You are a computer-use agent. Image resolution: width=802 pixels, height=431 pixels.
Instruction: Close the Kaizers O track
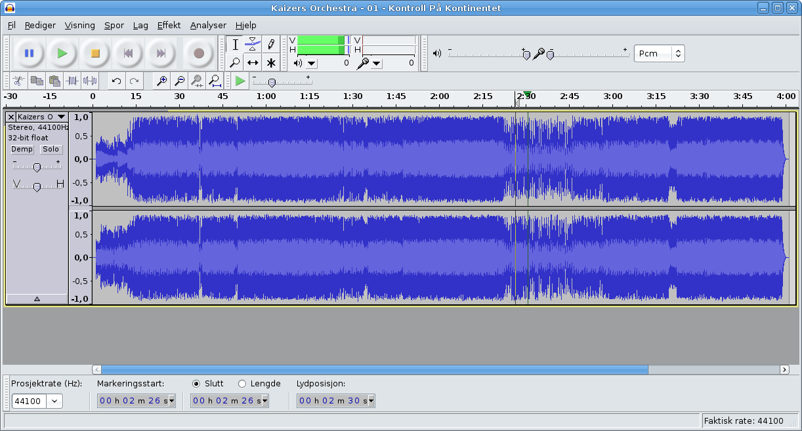coord(11,117)
